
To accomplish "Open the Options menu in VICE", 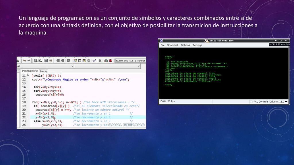I will point(185,45).
